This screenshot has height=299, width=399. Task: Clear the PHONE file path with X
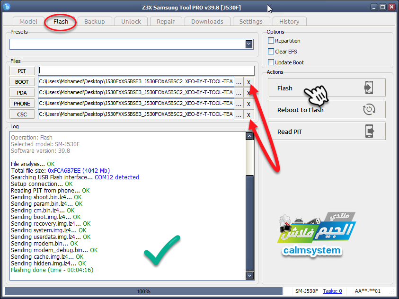tap(248, 104)
